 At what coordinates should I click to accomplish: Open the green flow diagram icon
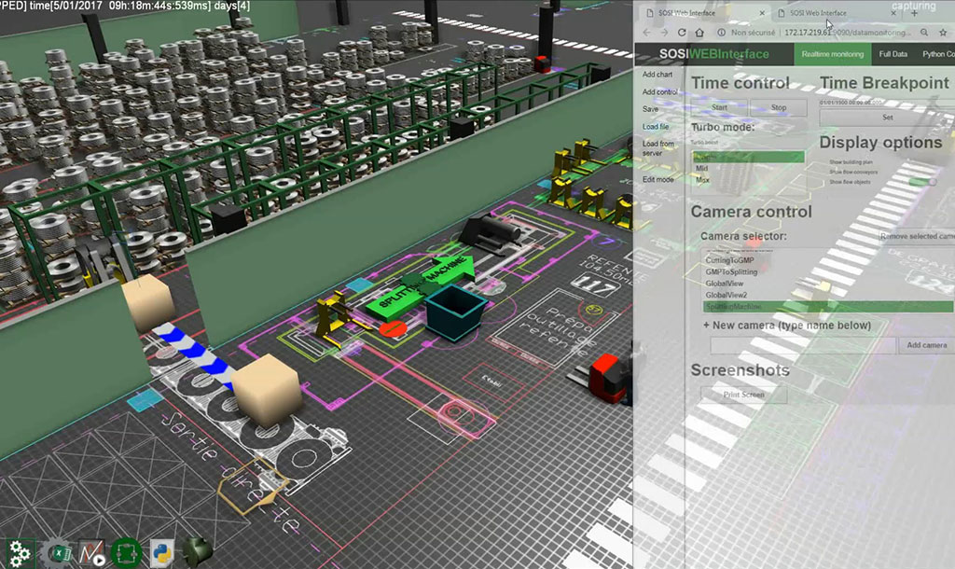coord(124,552)
